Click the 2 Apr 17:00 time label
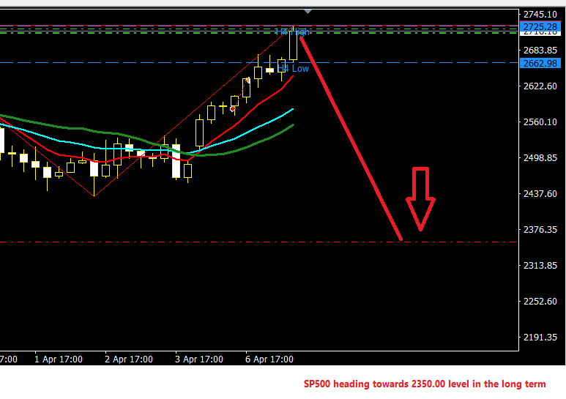Image resolution: width=566 pixels, height=399 pixels. tap(129, 359)
